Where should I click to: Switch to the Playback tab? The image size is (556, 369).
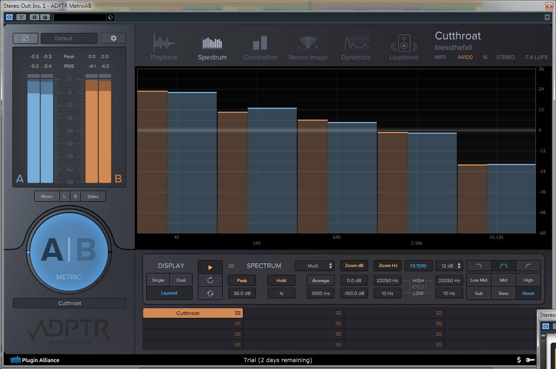pyautogui.click(x=164, y=47)
